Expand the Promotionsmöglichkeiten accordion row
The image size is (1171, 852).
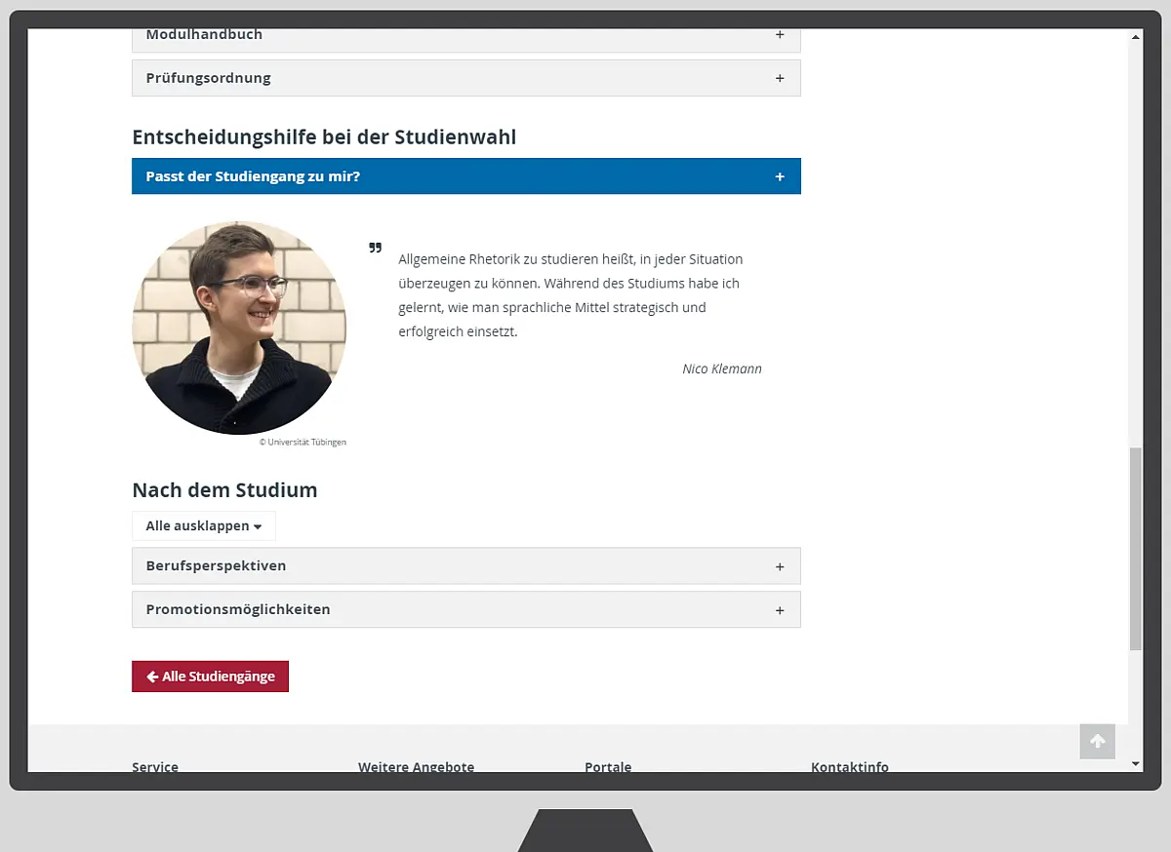click(x=466, y=609)
